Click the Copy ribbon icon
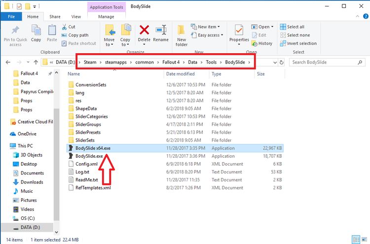The width and height of the screenshot is (370, 244). pyautogui.click(x=36, y=30)
